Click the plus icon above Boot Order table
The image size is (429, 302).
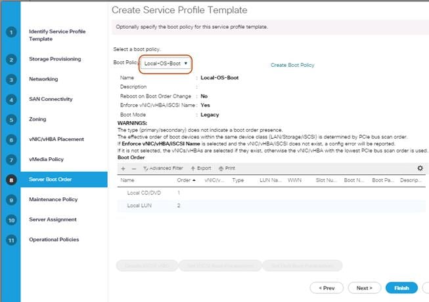[x=123, y=168]
